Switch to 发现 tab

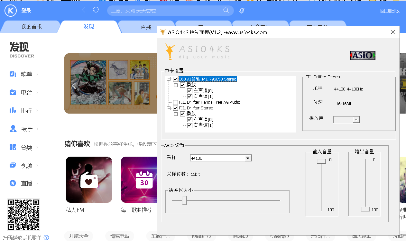pos(89,27)
